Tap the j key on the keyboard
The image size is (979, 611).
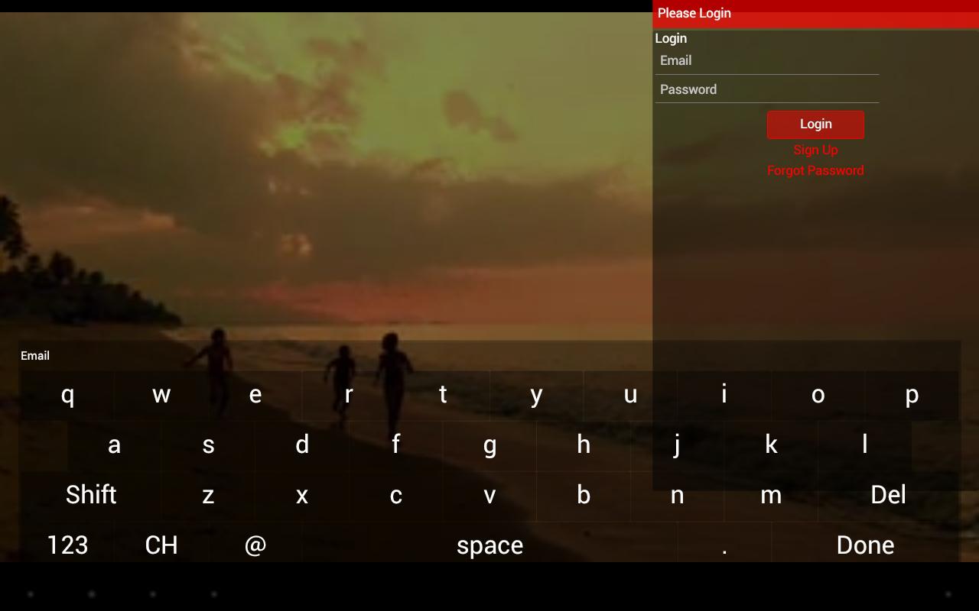click(x=677, y=445)
